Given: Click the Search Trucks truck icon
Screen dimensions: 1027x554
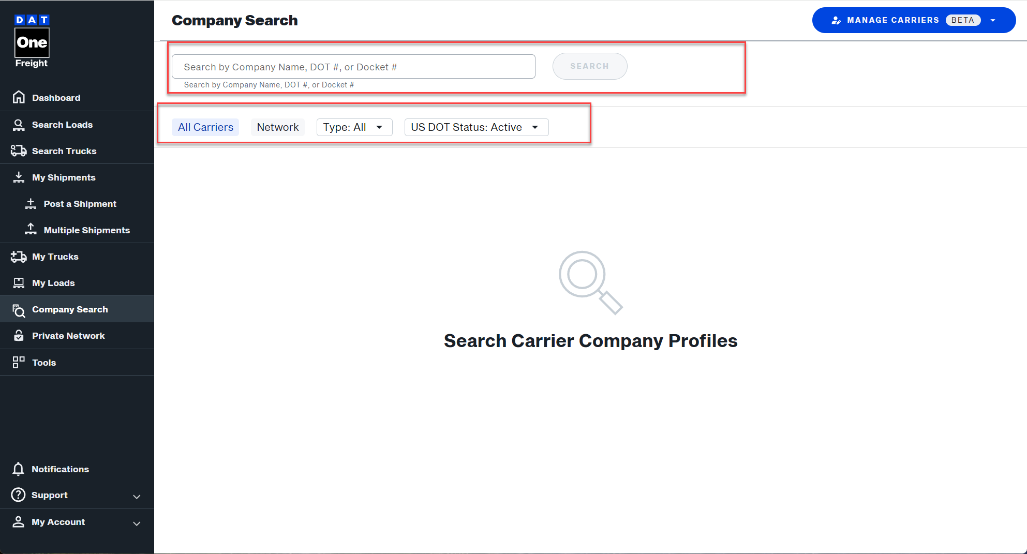Looking at the screenshot, I should click(19, 151).
